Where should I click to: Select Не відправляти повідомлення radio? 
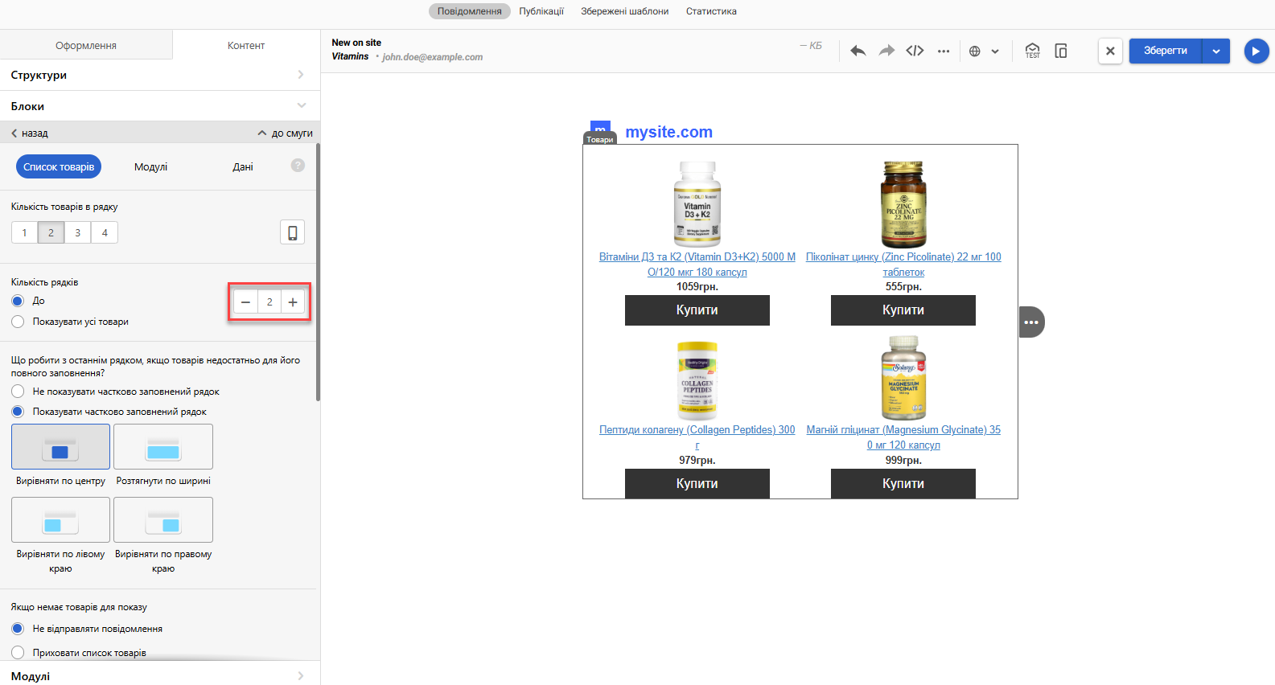coord(18,629)
